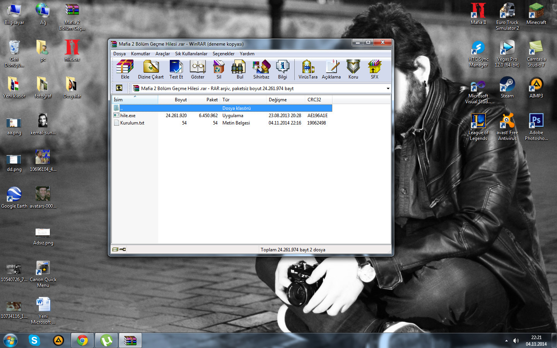The height and width of the screenshot is (348, 557).
Task: Select the Minecraft desktop shortcut
Action: 536,14
